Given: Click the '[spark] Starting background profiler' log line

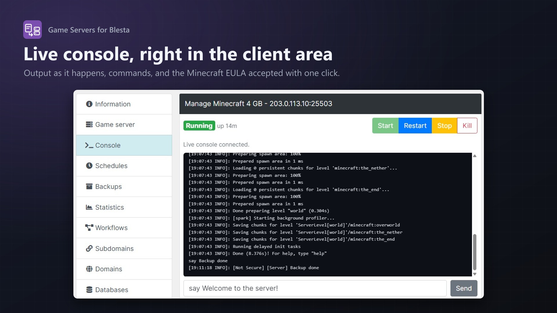Looking at the screenshot, I should 261,218.
